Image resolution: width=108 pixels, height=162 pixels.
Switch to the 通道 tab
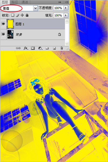(x=25, y=2)
